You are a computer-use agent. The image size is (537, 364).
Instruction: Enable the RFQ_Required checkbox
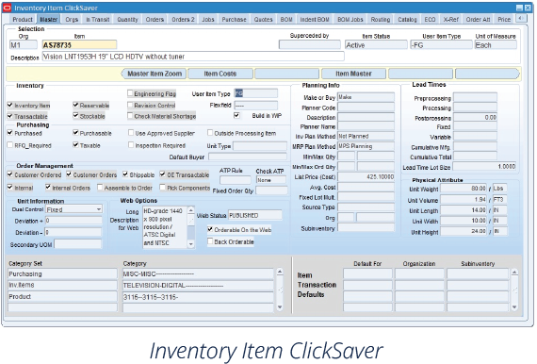(10, 145)
